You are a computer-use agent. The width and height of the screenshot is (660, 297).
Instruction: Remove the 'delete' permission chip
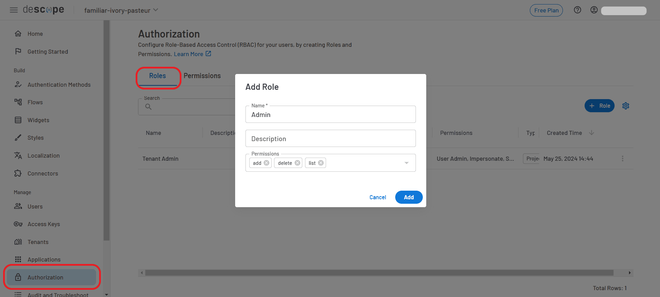(x=297, y=163)
